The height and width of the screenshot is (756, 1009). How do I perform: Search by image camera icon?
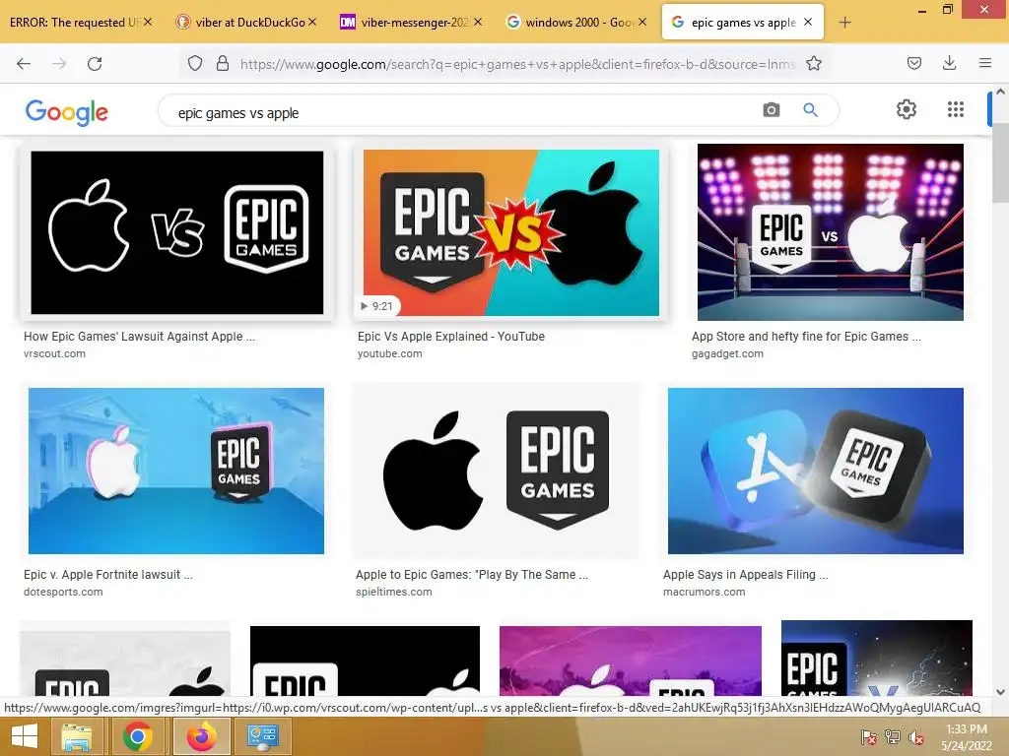click(771, 110)
